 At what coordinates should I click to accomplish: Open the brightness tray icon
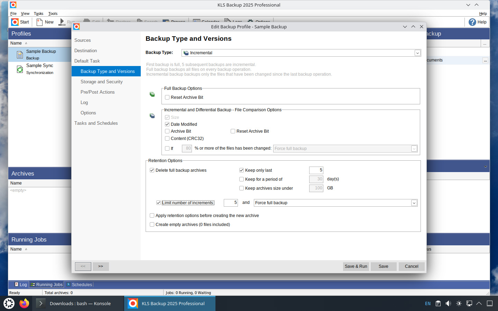459,303
